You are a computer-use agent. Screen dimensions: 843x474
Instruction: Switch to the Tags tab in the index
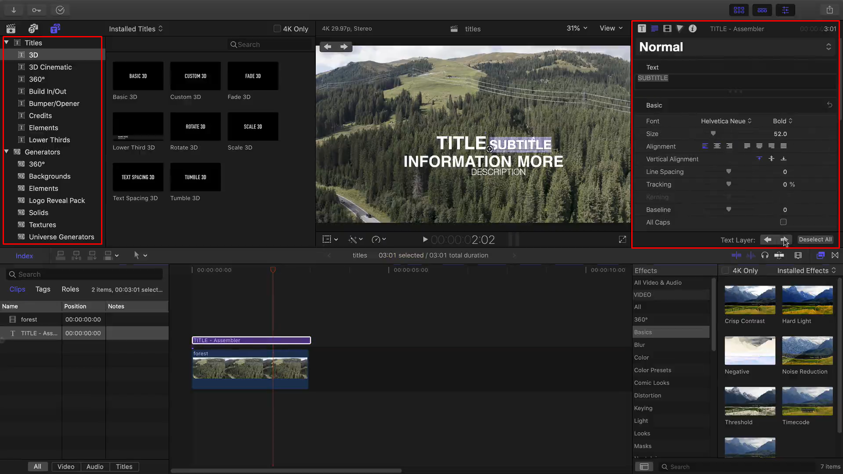pyautogui.click(x=43, y=289)
